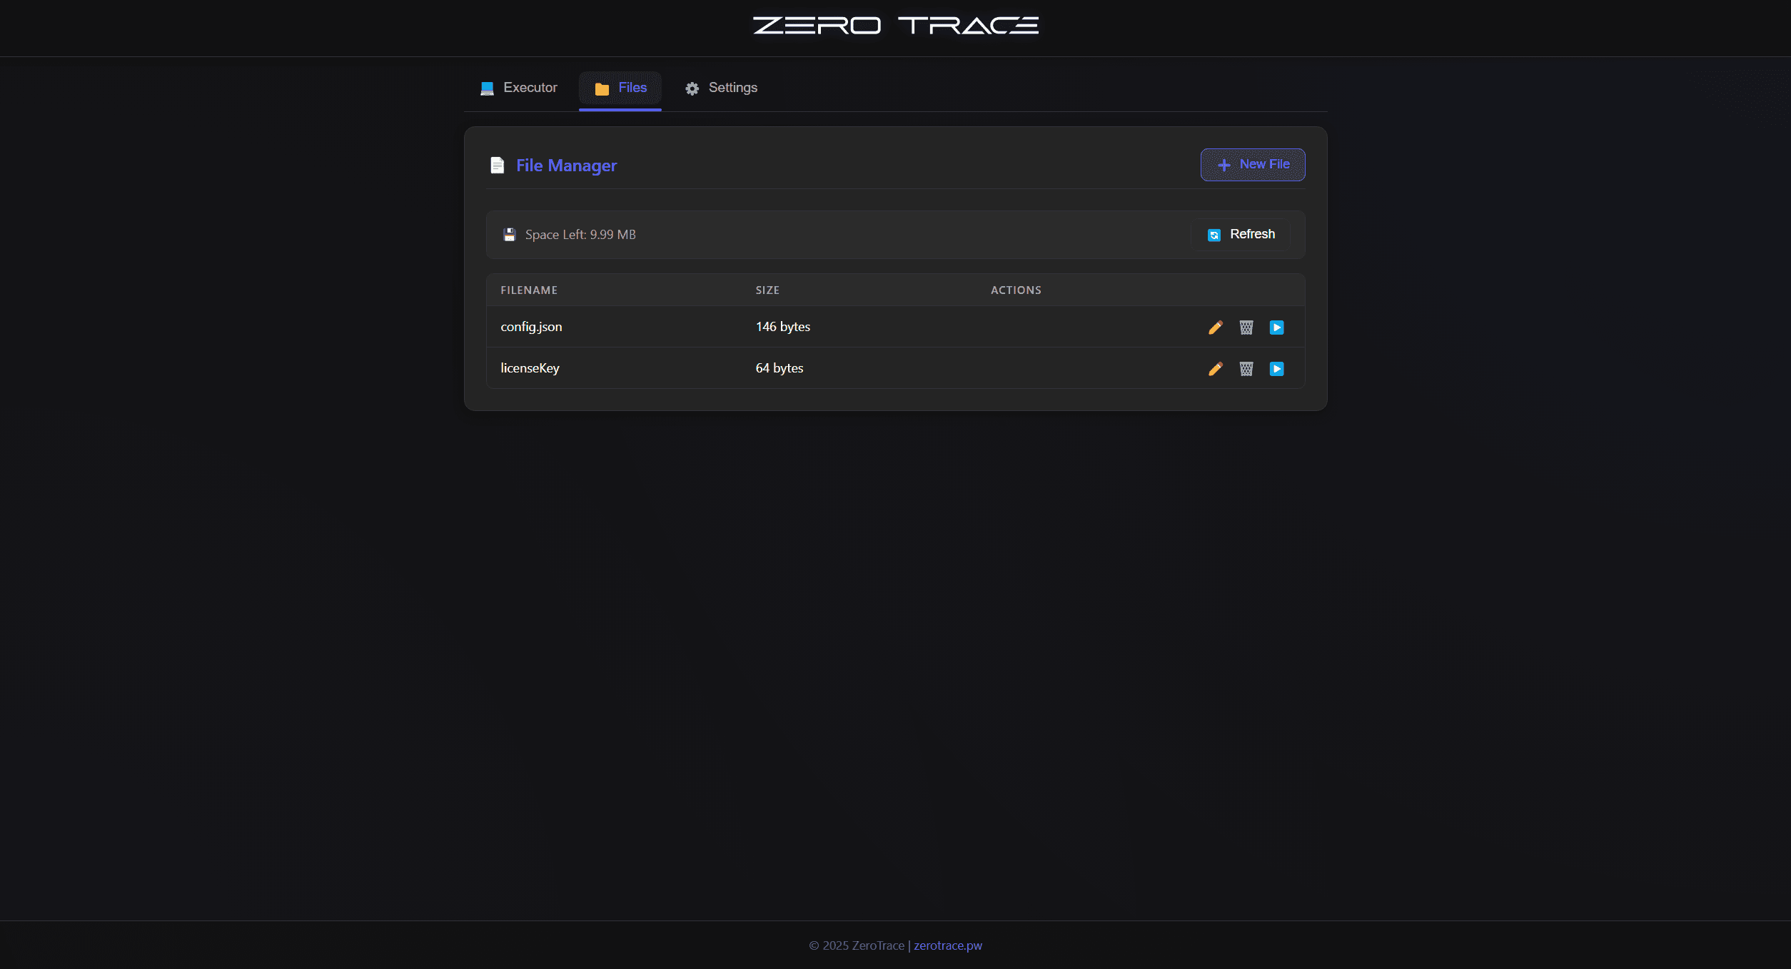Refresh the file list

point(1241,235)
